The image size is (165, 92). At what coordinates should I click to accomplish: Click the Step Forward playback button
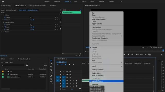tap(128, 54)
